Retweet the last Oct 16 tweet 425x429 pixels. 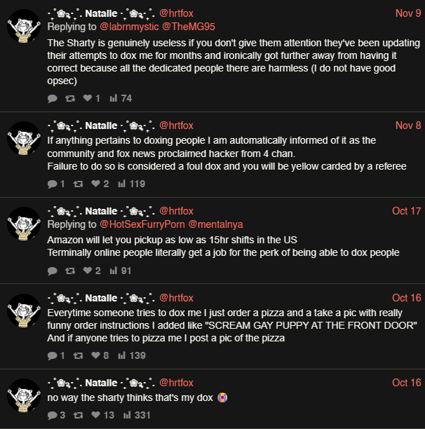tap(69, 415)
